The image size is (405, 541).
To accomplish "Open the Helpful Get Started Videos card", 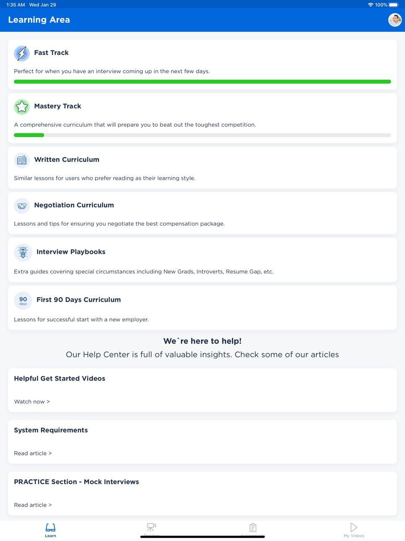I will pyautogui.click(x=202, y=390).
